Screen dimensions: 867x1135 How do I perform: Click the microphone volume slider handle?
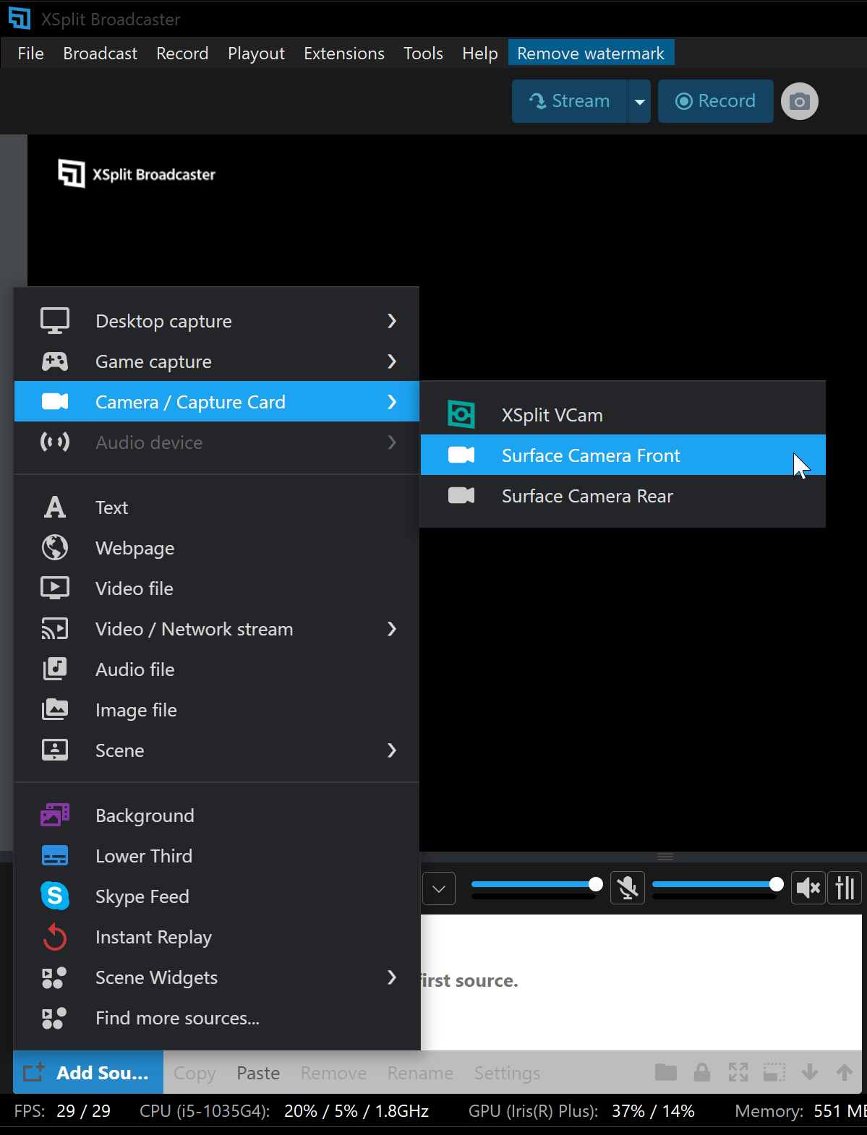(596, 884)
